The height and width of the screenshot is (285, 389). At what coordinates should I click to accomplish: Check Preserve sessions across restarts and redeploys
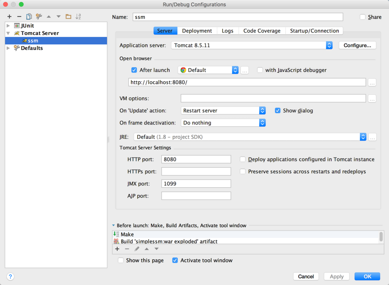[243, 171]
